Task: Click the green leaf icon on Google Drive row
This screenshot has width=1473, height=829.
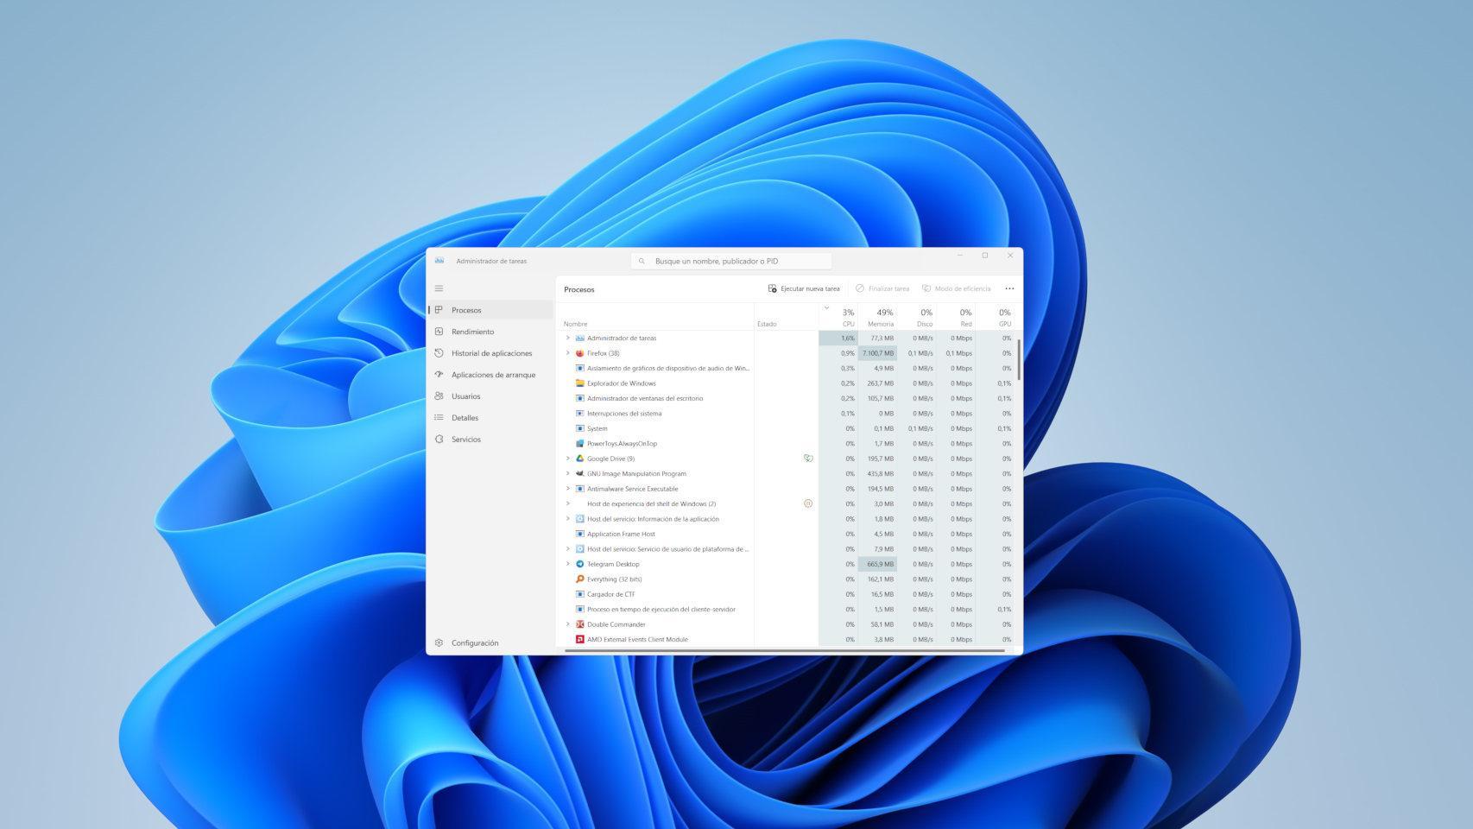Action: [807, 459]
